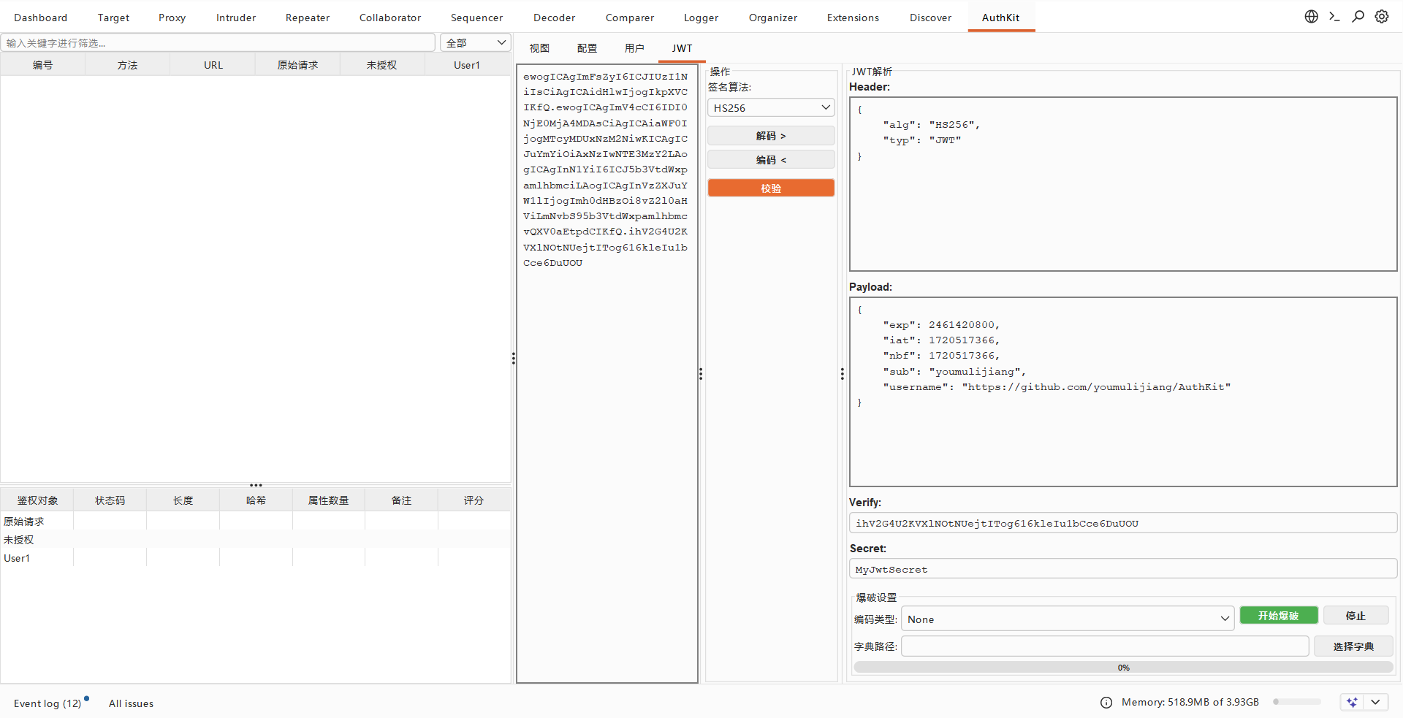Select the AuthKit tab
1403x718 pixels.
point(1000,18)
